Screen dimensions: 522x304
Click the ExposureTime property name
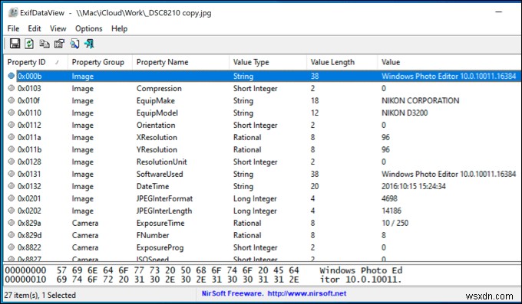pos(160,224)
